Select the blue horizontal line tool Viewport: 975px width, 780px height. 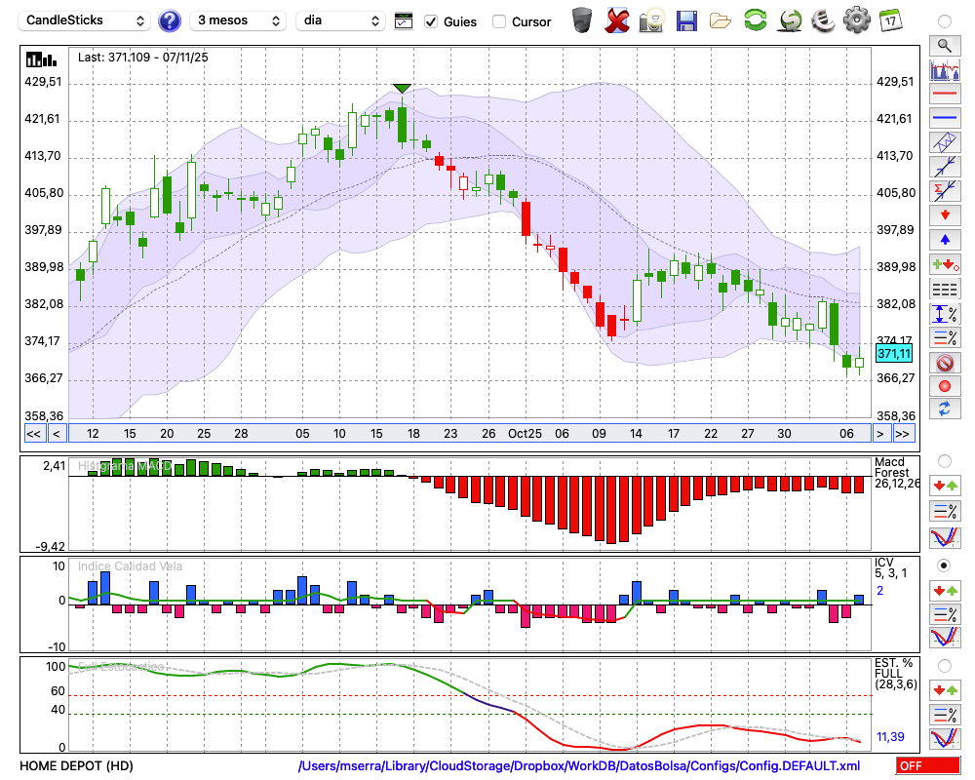(x=944, y=118)
